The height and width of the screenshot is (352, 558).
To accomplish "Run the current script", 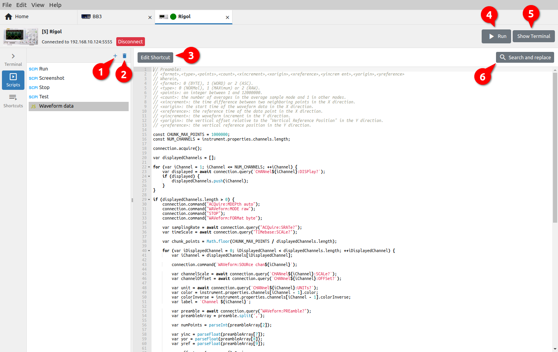I will click(496, 36).
